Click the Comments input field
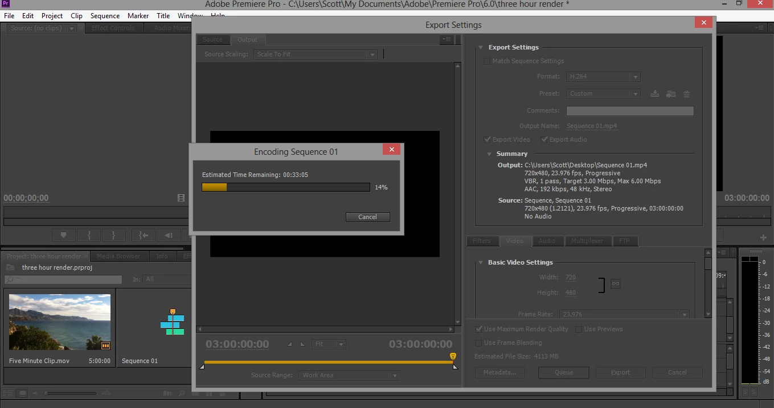This screenshot has width=774, height=408. pos(630,111)
